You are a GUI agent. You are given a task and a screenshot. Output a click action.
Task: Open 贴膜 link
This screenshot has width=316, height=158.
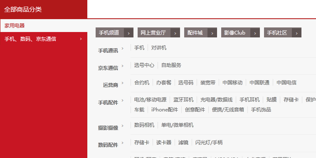(272, 99)
